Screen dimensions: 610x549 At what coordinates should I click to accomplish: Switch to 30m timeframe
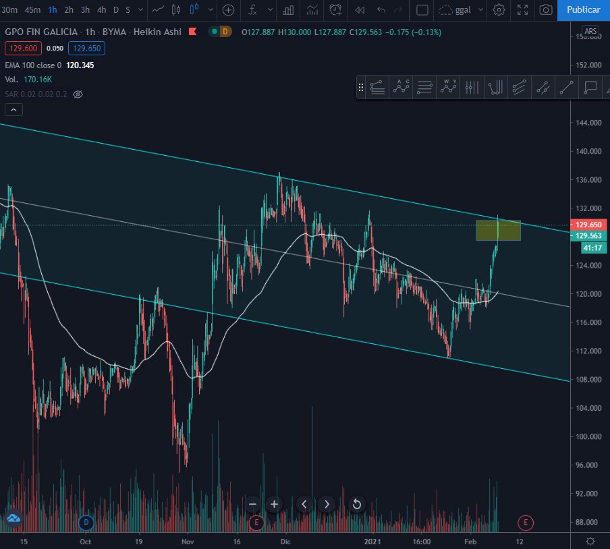point(9,9)
